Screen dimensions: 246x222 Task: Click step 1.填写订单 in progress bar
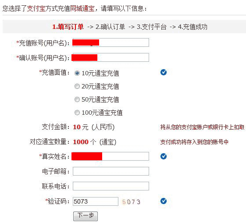[68, 27]
